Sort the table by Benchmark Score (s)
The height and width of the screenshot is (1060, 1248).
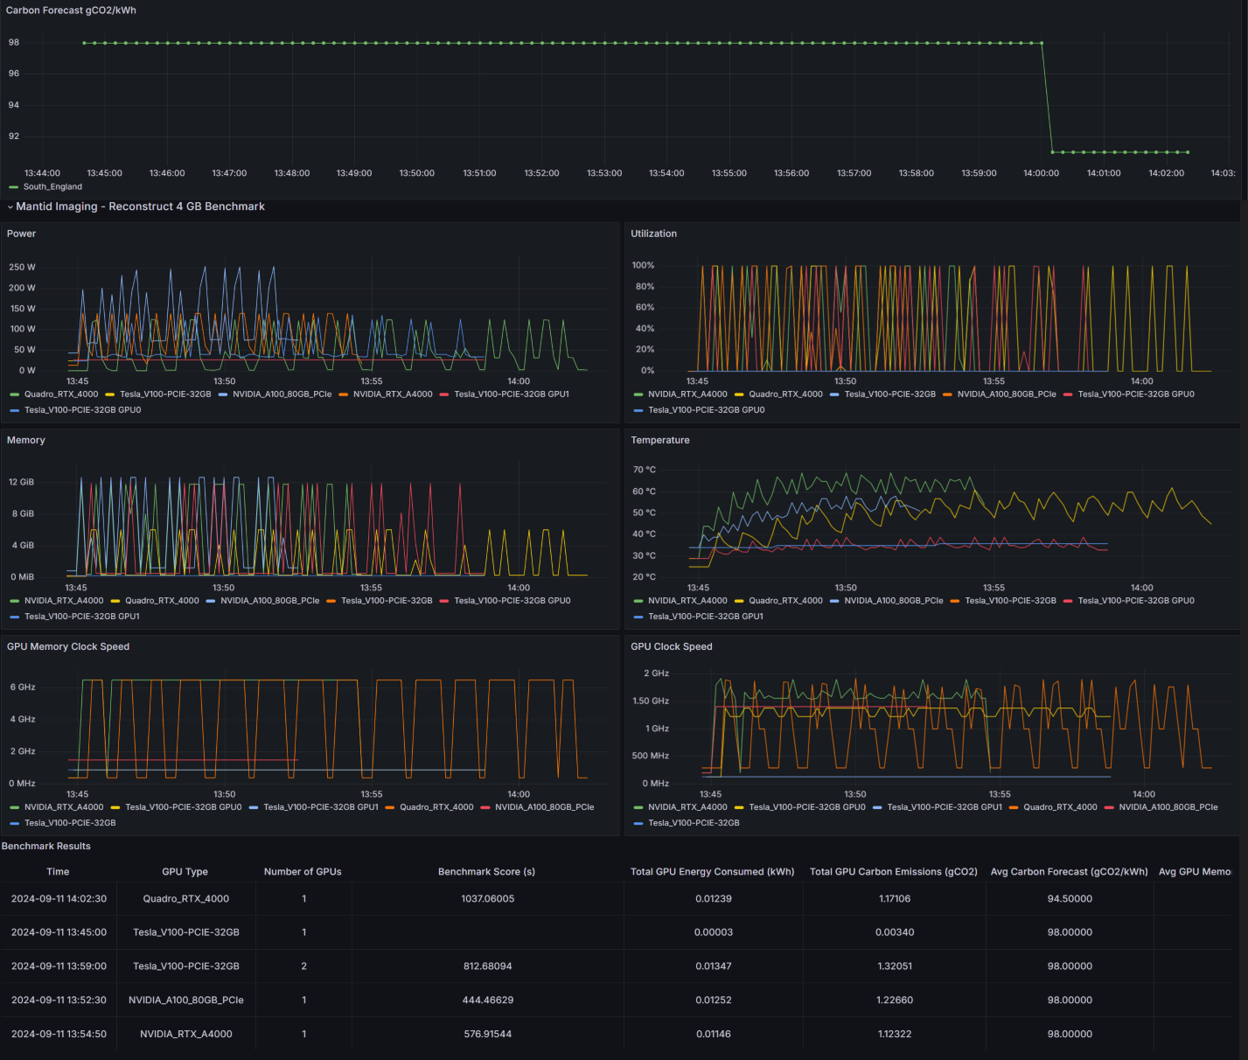tap(487, 871)
